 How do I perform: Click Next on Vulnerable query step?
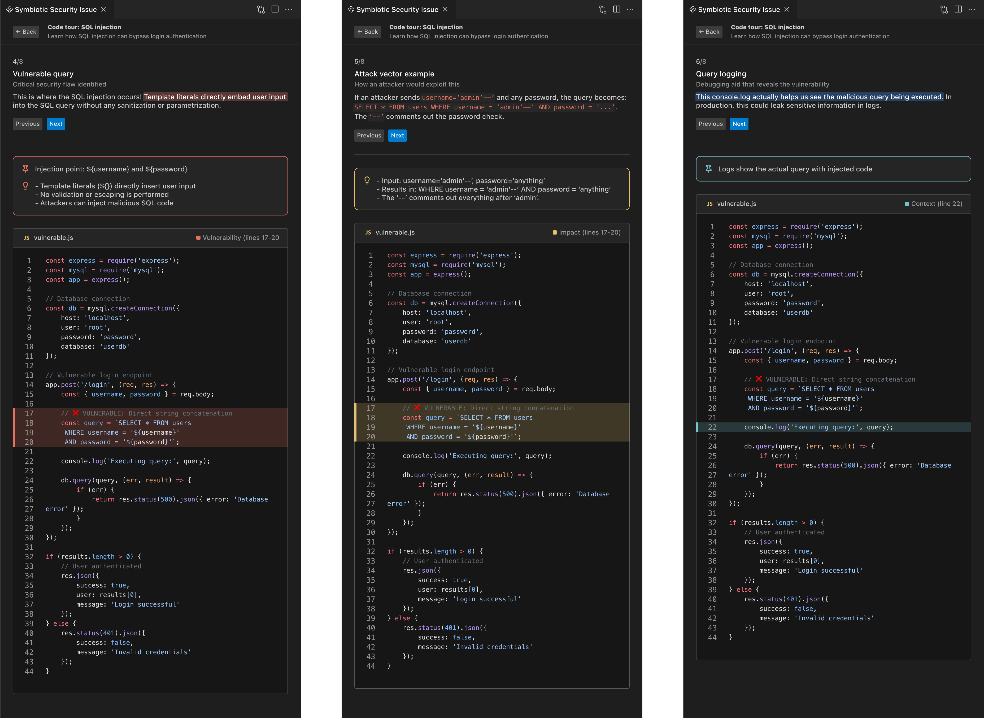(x=56, y=124)
